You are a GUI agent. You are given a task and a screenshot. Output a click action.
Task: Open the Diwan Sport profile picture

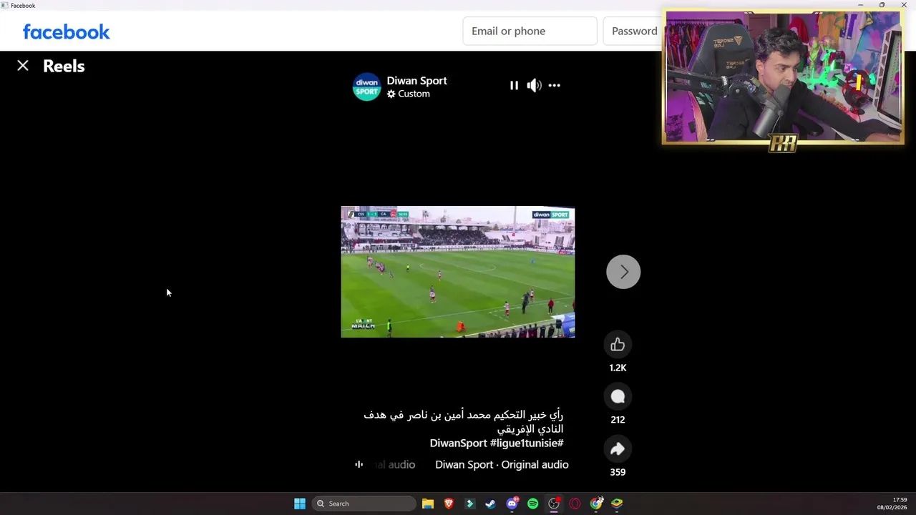coord(366,87)
